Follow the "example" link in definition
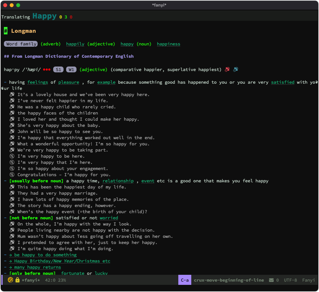319x292 pixels. 106,82
